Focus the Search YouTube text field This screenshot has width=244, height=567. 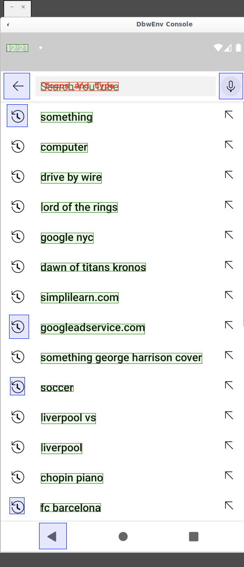[125, 86]
